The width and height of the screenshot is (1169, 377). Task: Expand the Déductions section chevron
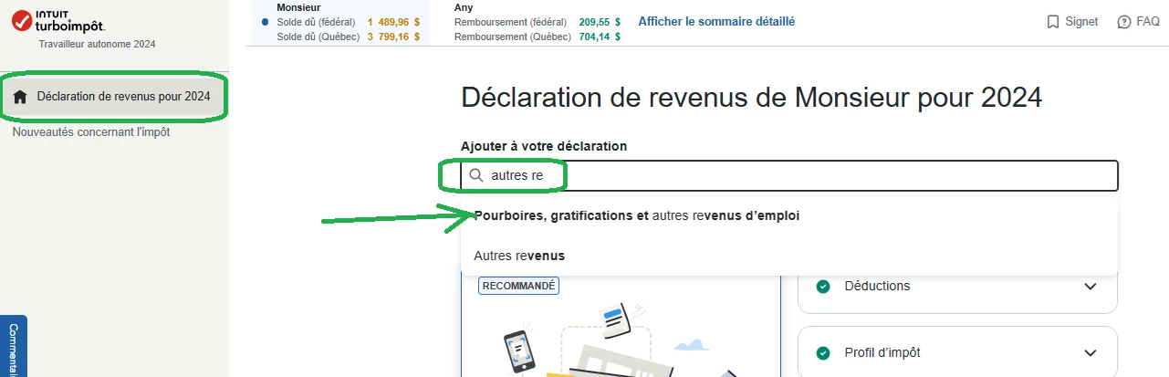[x=1090, y=287]
